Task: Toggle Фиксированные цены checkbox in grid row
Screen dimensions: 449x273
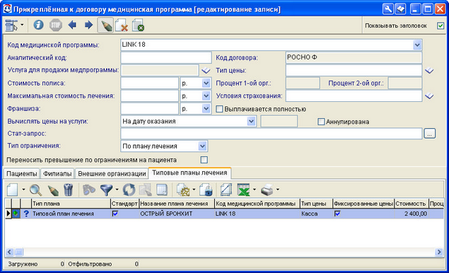Action: coord(337,214)
